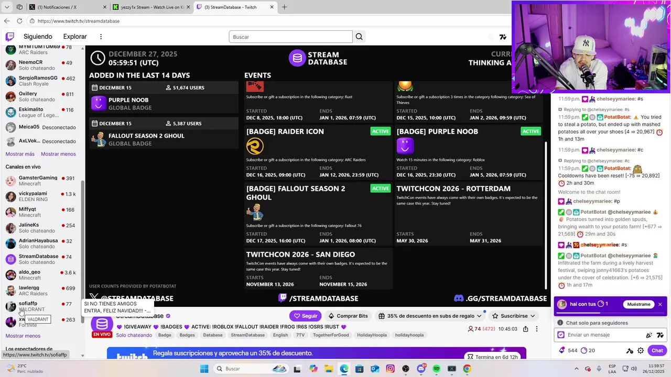The width and height of the screenshot is (671, 377).
Task: Open channel points balance showing 20
Action: [x=588, y=350]
